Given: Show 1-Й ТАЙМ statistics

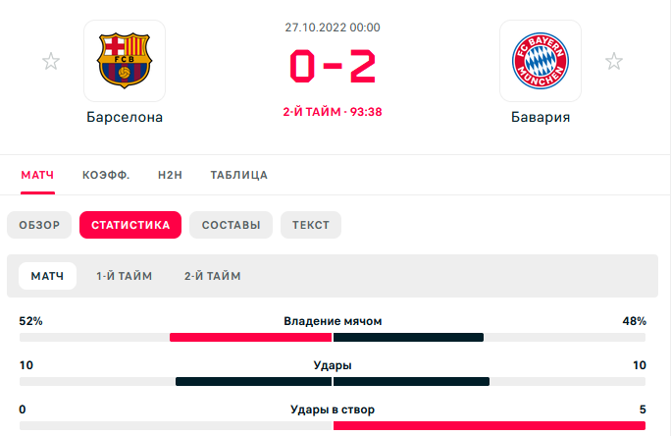Looking at the screenshot, I should coord(125,276).
